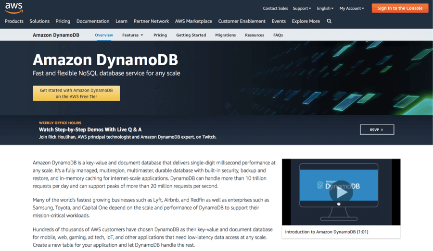Click the large Amazon DynamoDB heading
This screenshot has width=433, height=251.
pos(105,60)
